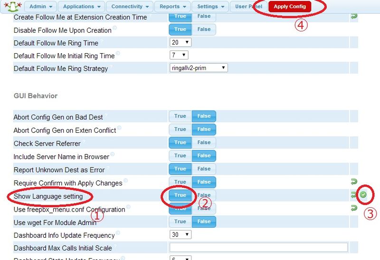Open Dashboard Info Update Frequency dropdown
The height and width of the screenshot is (260, 380).
point(180,234)
